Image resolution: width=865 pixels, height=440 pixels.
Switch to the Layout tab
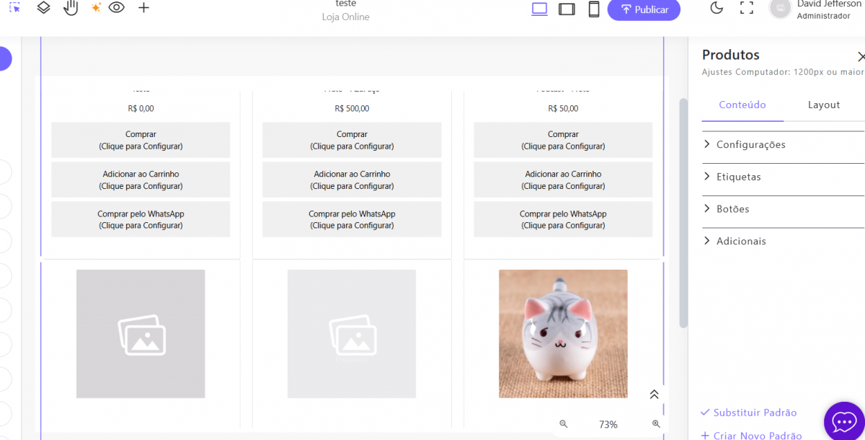[x=823, y=105]
